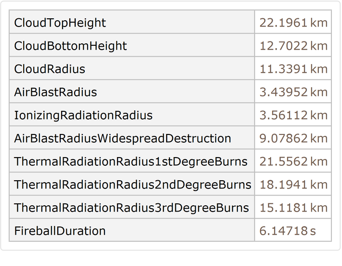Screen dimensions: 342x266
Task: Select the 9.07862 km value
Action: 293,138
